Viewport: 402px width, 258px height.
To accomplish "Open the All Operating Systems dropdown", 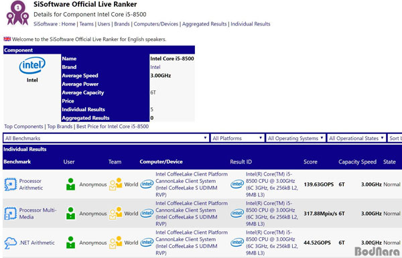I will coord(296,138).
